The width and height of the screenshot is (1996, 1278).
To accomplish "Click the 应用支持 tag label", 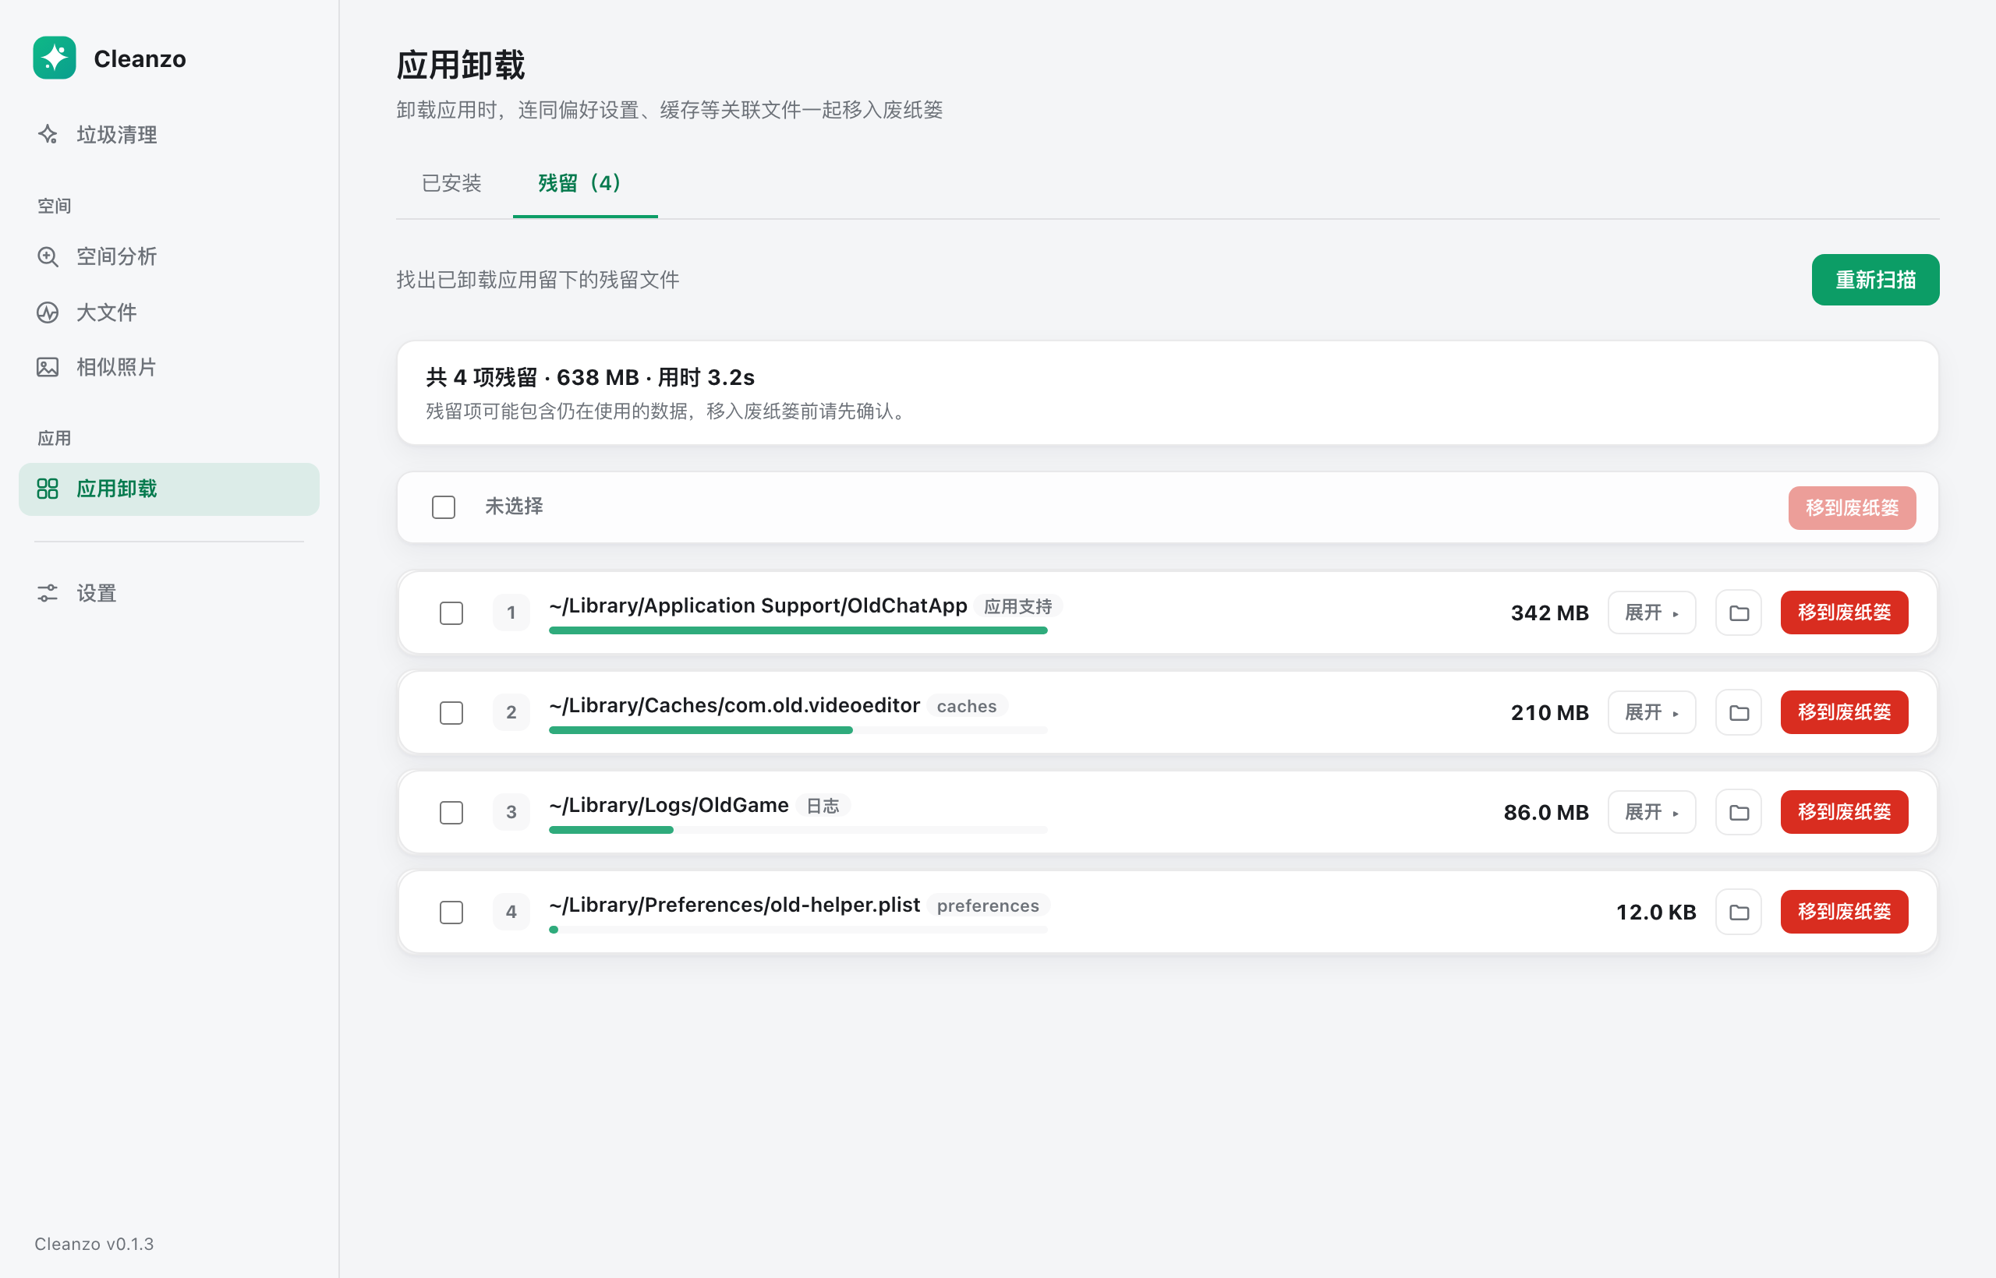I will tap(1018, 606).
